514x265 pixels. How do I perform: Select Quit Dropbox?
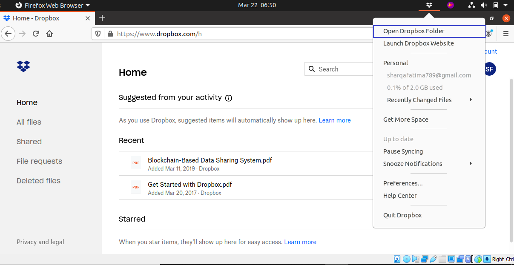click(429, 215)
